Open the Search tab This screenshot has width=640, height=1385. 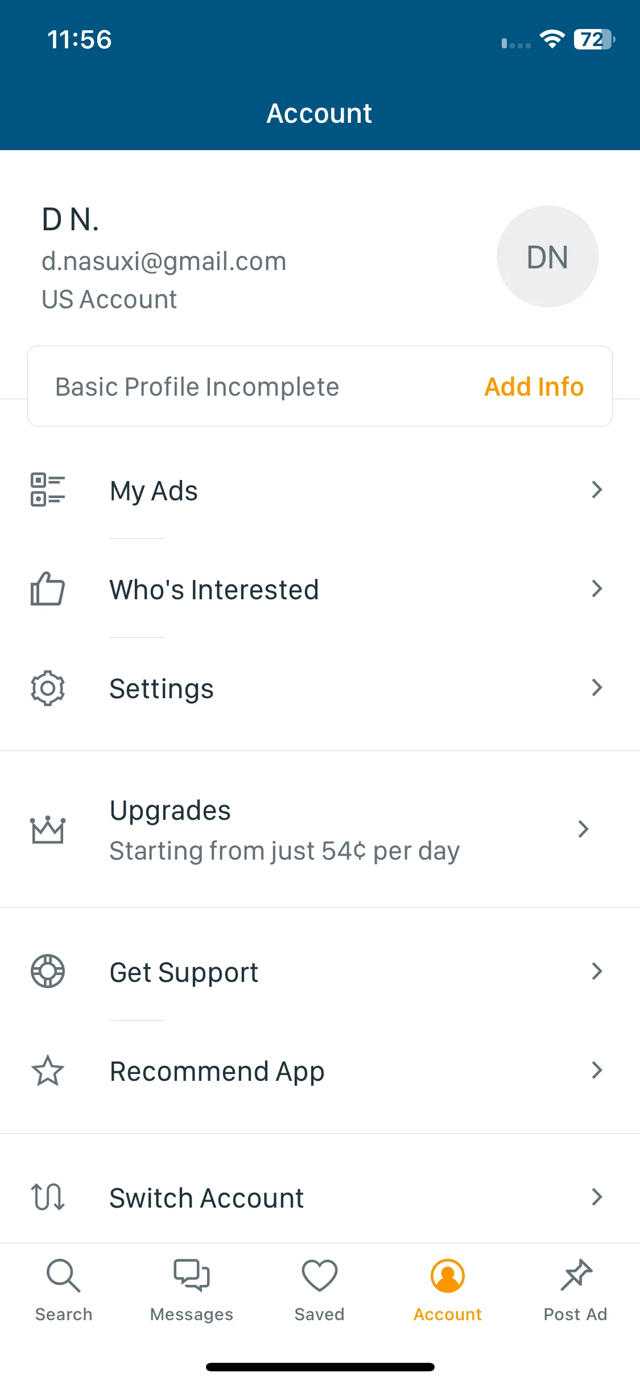tap(64, 1291)
